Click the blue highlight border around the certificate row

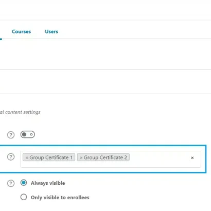[x=103, y=146]
